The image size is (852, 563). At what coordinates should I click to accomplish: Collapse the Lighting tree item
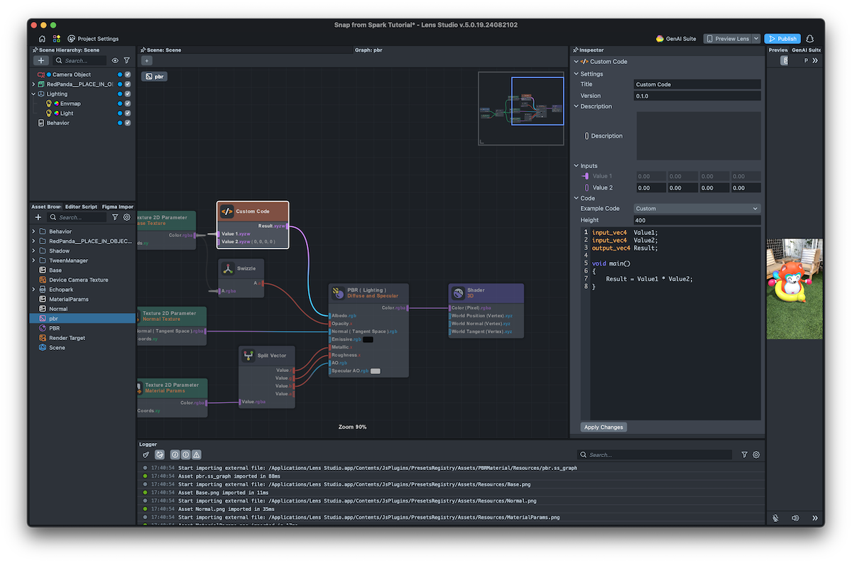[33, 94]
